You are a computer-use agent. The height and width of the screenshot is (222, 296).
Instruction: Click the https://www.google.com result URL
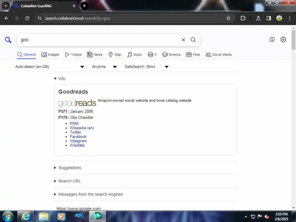click(79, 209)
